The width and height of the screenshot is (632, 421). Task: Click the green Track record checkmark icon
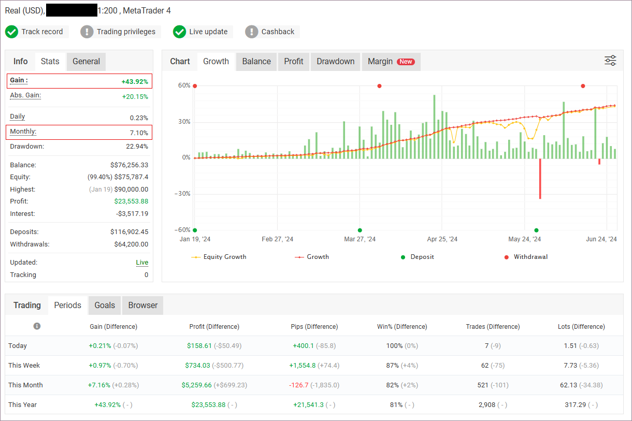coord(11,32)
